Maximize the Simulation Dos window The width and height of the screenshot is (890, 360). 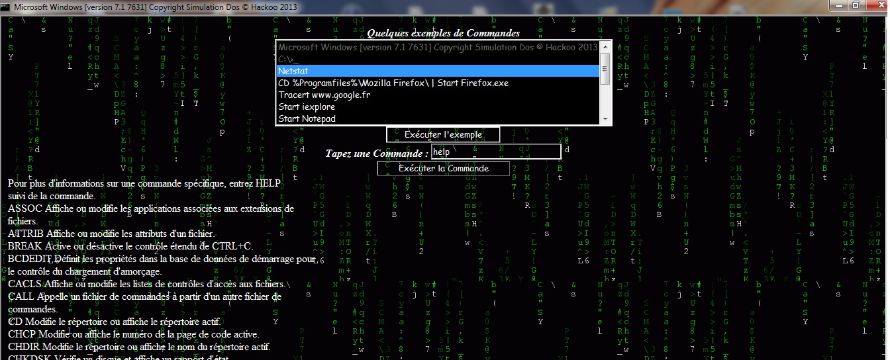(856, 5)
